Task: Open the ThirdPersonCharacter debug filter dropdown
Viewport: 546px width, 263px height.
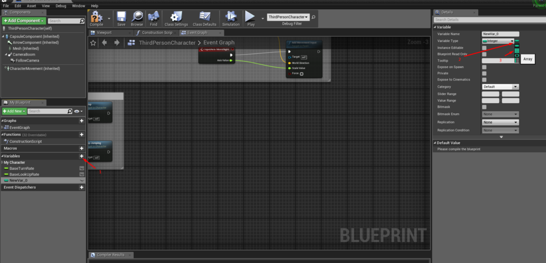Action: 288,17
